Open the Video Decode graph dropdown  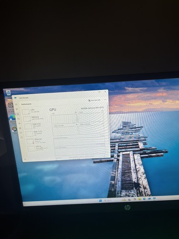click(85, 124)
